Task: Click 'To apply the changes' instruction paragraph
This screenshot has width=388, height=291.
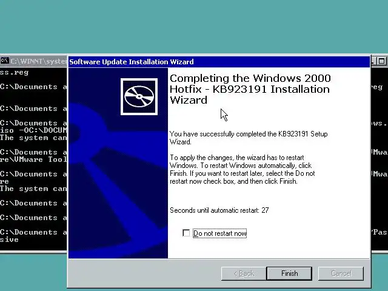Action: point(242,170)
